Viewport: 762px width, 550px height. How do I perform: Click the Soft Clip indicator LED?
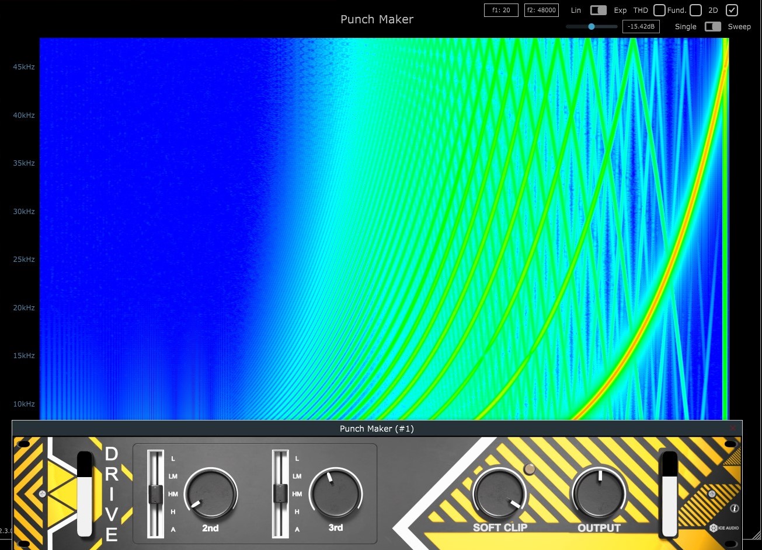[530, 469]
